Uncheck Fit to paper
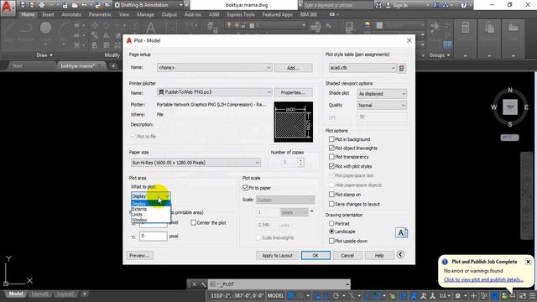Image resolution: width=537 pixels, height=302 pixels. [245, 188]
